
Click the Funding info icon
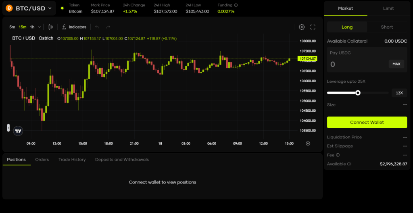pyautogui.click(x=236, y=5)
